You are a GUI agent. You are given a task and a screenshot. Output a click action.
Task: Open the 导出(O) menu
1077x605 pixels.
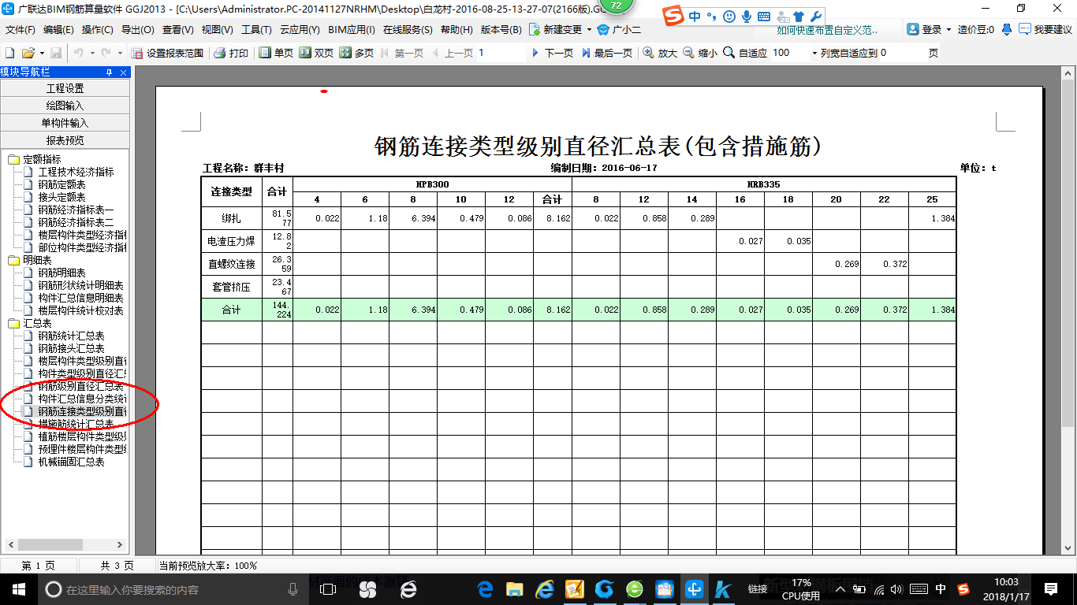pos(137,30)
